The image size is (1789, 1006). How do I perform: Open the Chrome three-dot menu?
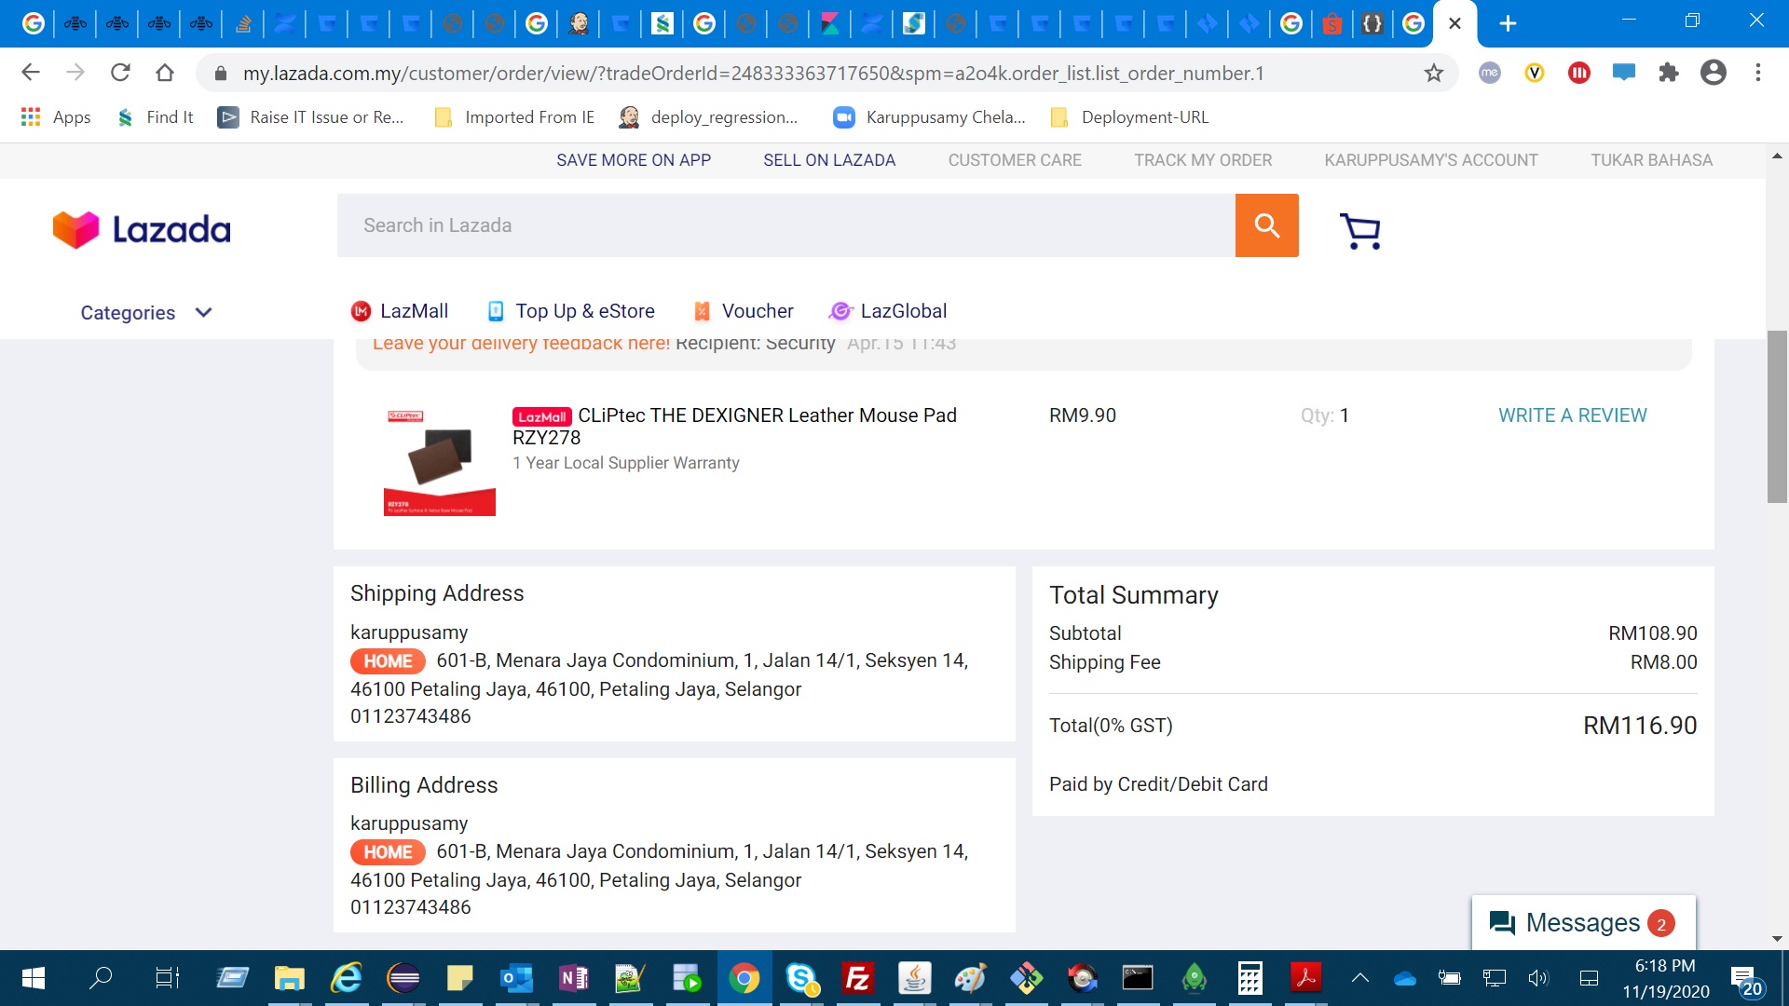click(x=1757, y=73)
